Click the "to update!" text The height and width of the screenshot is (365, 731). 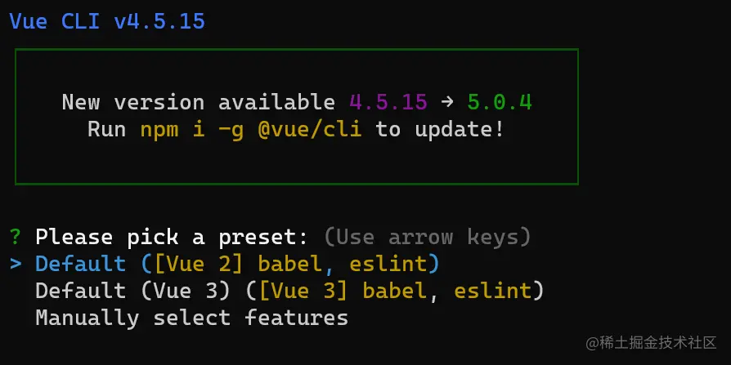coord(440,129)
